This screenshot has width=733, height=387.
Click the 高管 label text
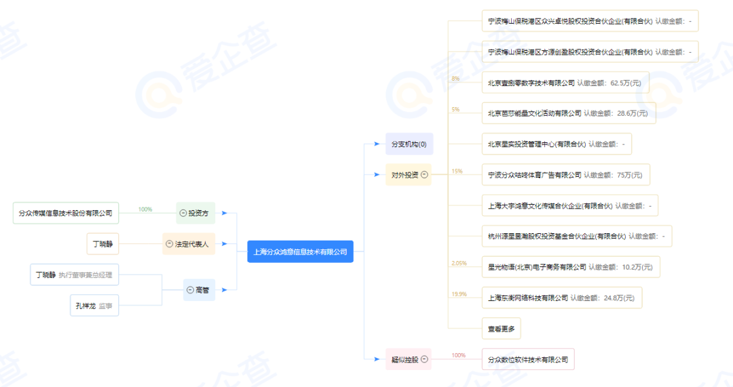click(202, 290)
